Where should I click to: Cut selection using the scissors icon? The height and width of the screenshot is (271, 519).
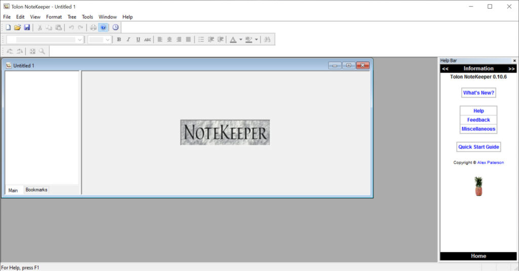point(40,27)
